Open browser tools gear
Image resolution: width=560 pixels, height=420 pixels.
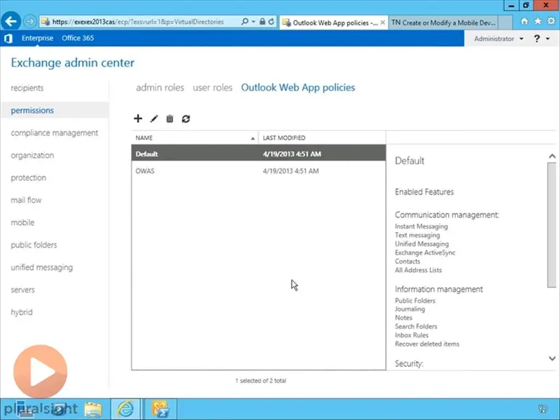[x=551, y=21]
